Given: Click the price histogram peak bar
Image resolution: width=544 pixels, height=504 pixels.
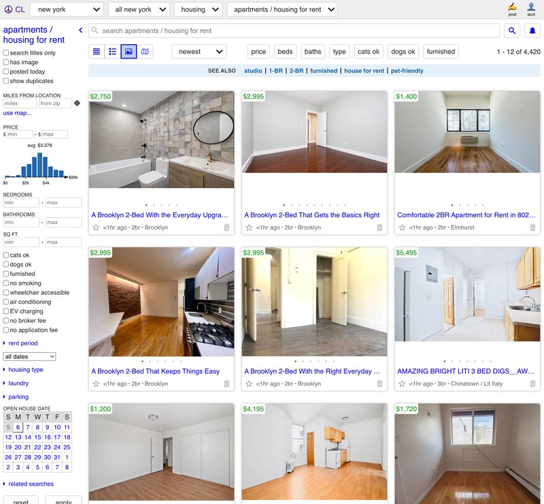Looking at the screenshot, I should [40, 165].
